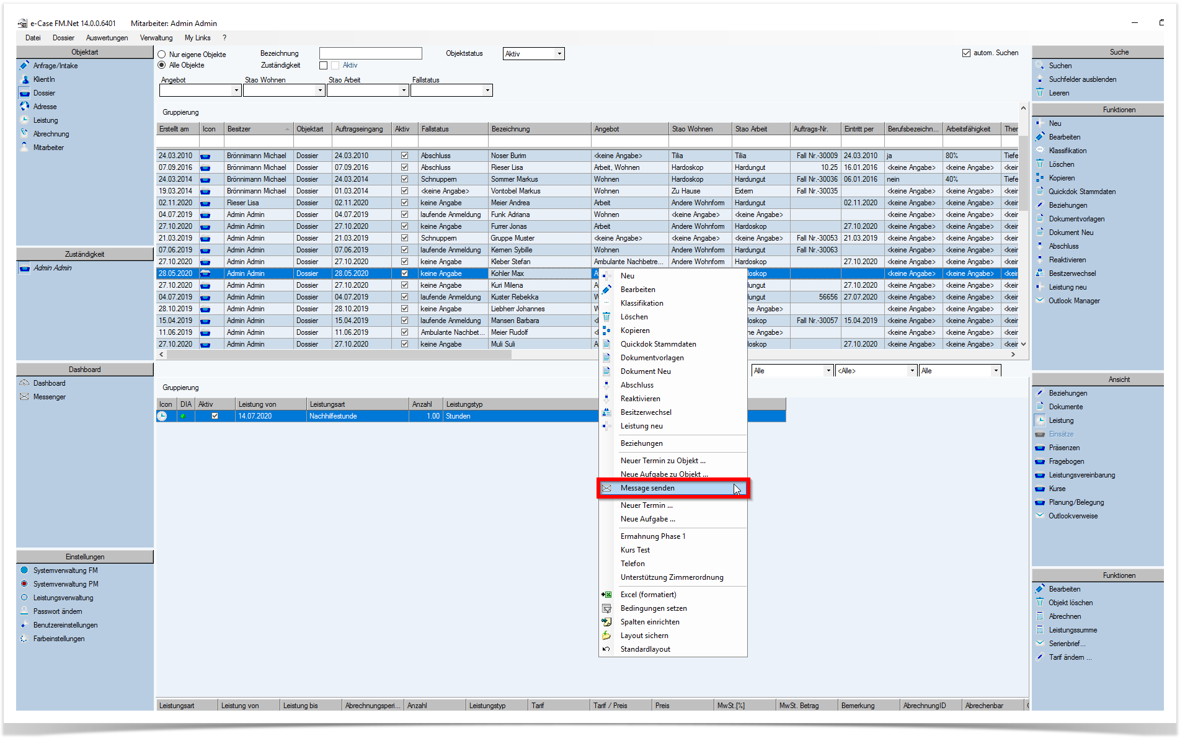1185x741 pixels.
Task: Open the Objektstatus Aktiv dropdown
Action: (x=559, y=54)
